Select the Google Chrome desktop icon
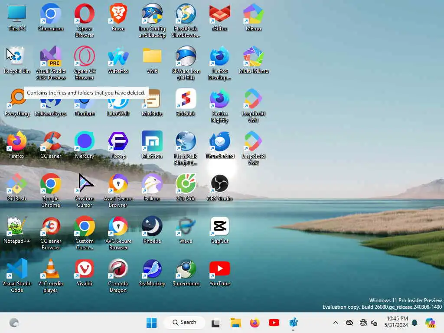444x333 pixels. pyautogui.click(x=50, y=190)
